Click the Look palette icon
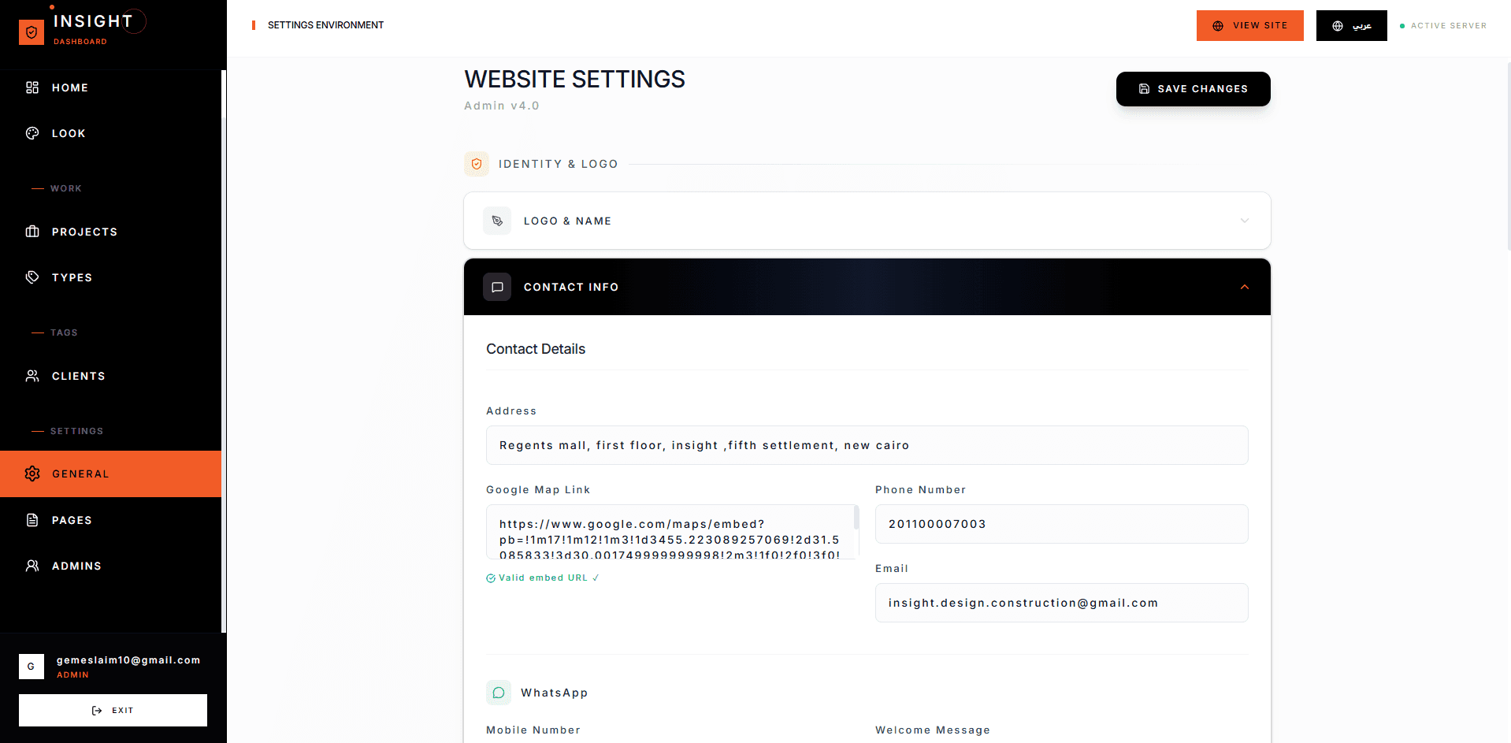This screenshot has height=743, width=1511. pyautogui.click(x=32, y=133)
